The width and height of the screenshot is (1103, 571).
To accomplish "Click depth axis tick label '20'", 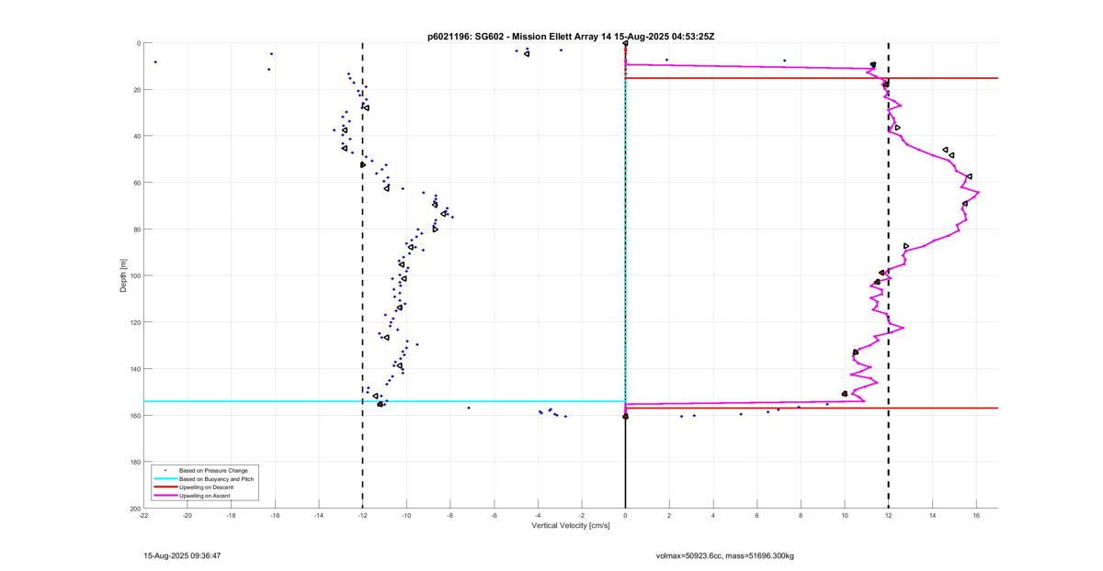I will point(136,90).
